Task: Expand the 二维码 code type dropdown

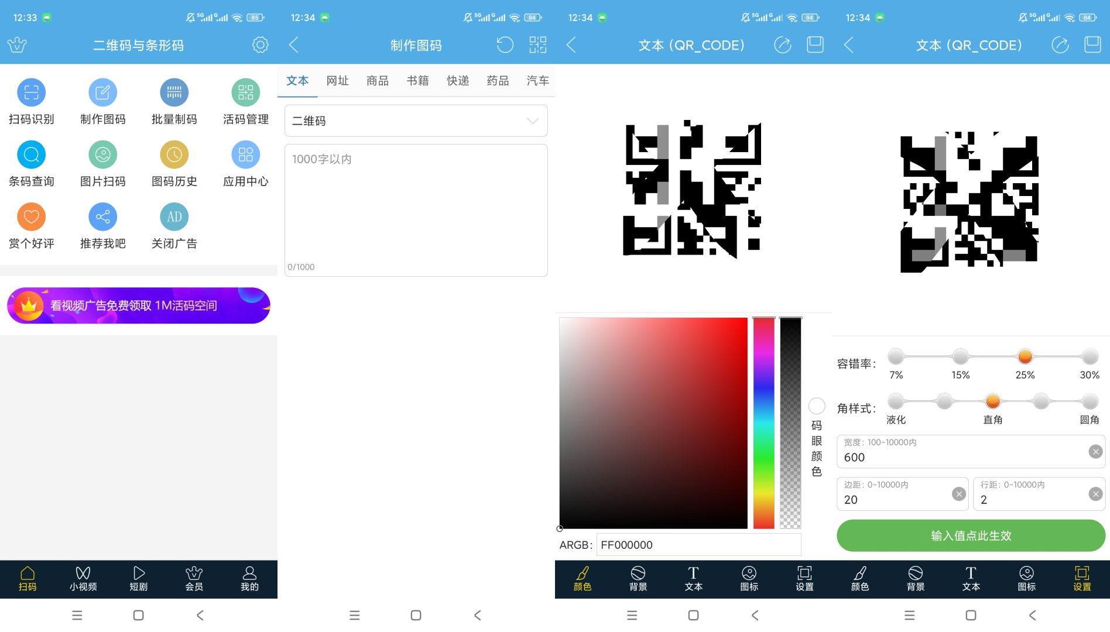Action: point(416,121)
